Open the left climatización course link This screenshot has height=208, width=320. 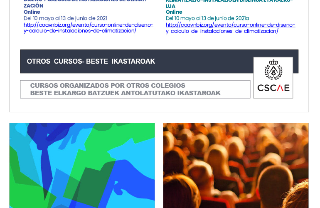pyautogui.click(x=89, y=28)
